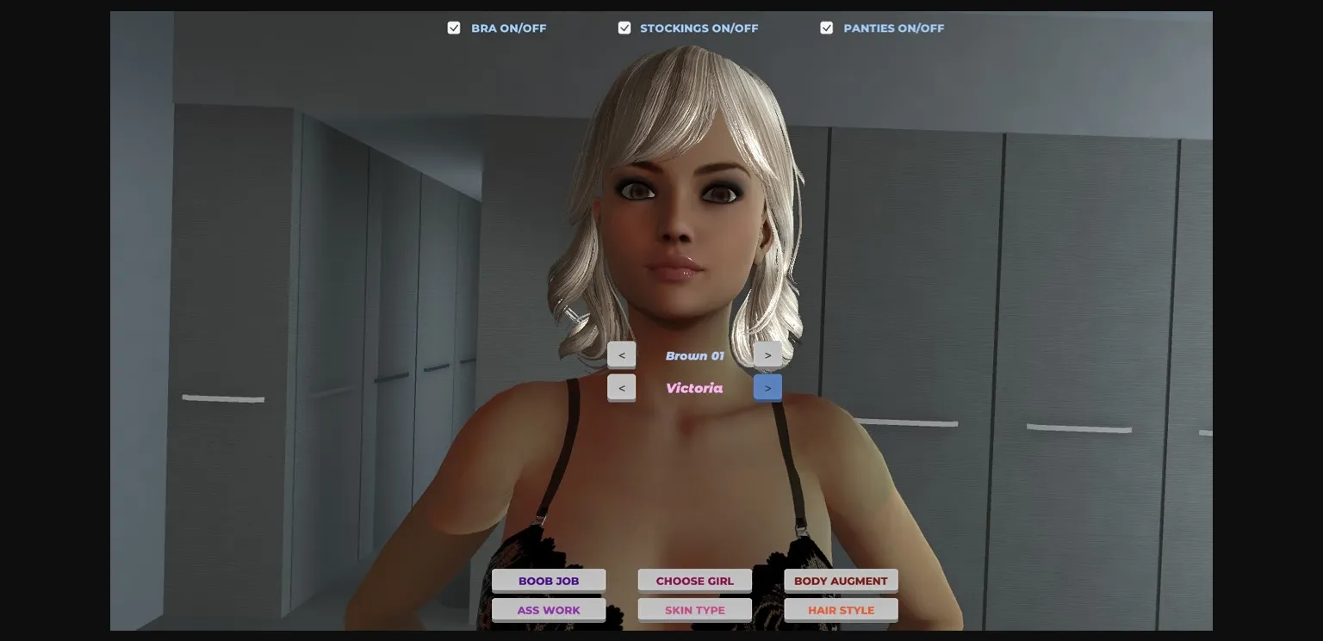Switch back to the girl before Victoria

[x=622, y=387]
